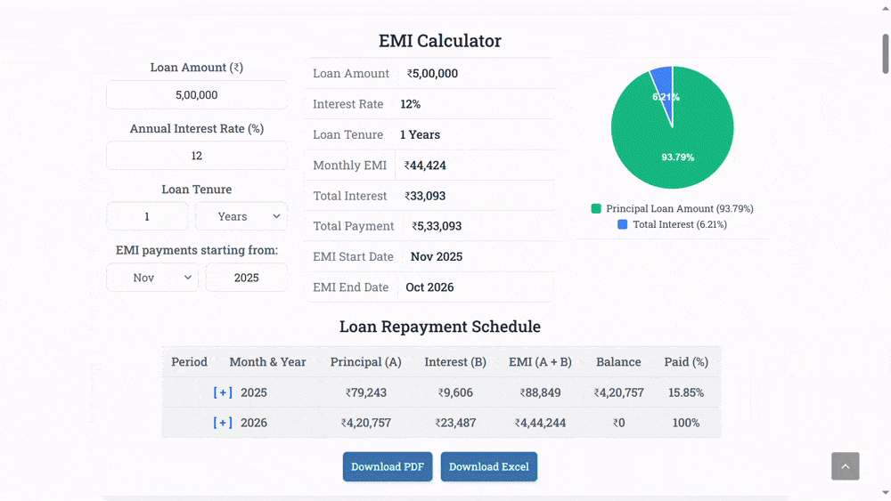Click the Total Interest (6.21%) legend label

pos(680,224)
